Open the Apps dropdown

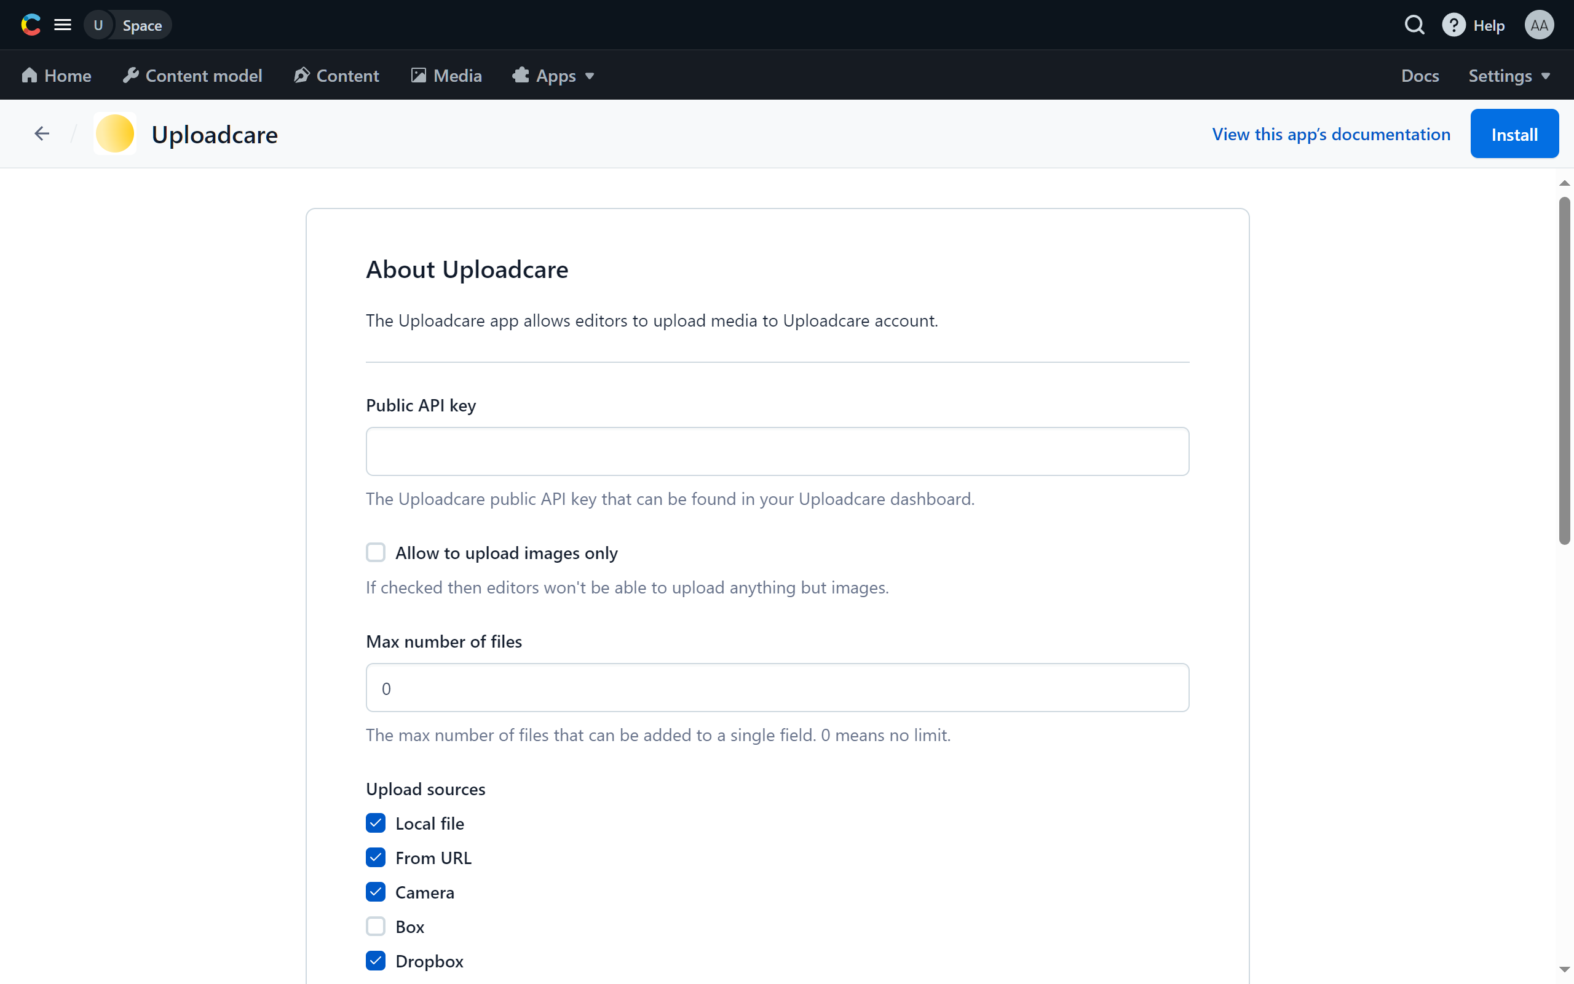pos(553,75)
